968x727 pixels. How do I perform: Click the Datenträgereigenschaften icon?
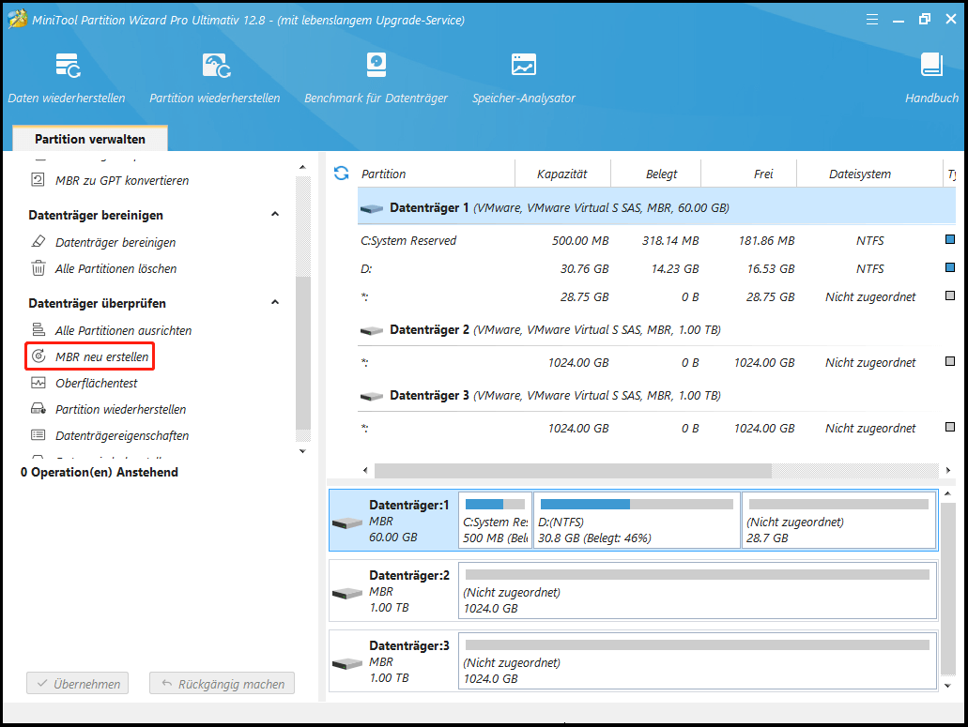pyautogui.click(x=38, y=435)
